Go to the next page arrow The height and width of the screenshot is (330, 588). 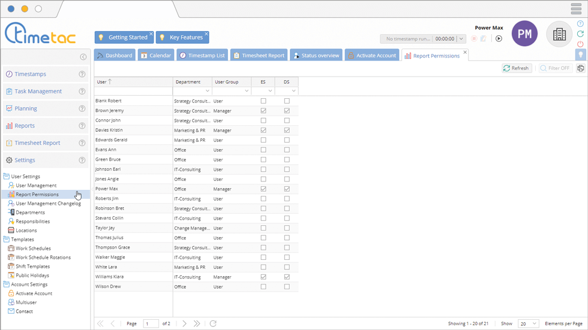[184, 323]
